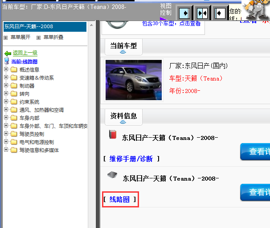The height and width of the screenshot is (228, 270).
Task: Expand the 车身外部、车门 tree node
Action: pyautogui.click(x=6, y=125)
